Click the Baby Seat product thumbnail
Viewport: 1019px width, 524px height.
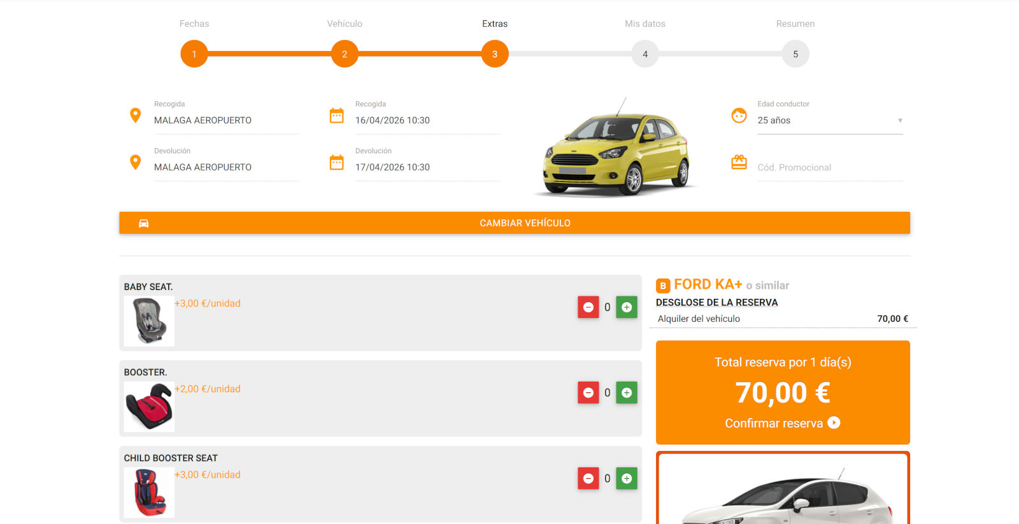tap(149, 321)
